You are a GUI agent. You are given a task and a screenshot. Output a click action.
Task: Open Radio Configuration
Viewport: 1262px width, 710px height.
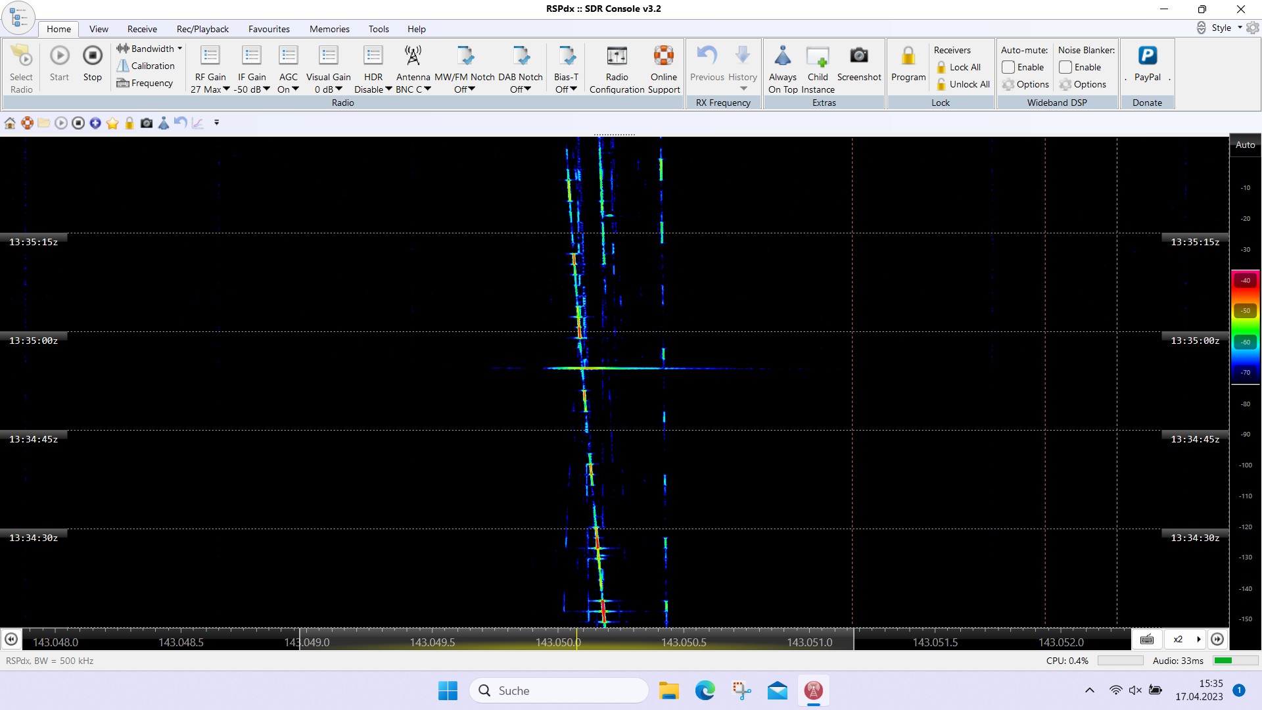point(617,69)
